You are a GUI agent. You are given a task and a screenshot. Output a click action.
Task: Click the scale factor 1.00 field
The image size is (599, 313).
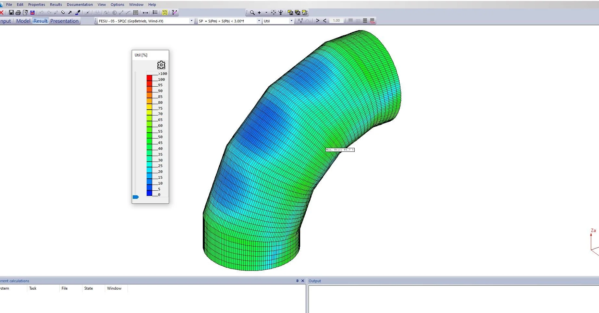pyautogui.click(x=336, y=20)
